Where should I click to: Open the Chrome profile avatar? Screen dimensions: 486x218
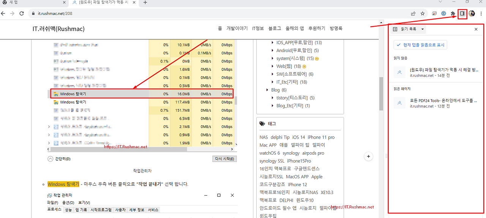coord(472,13)
